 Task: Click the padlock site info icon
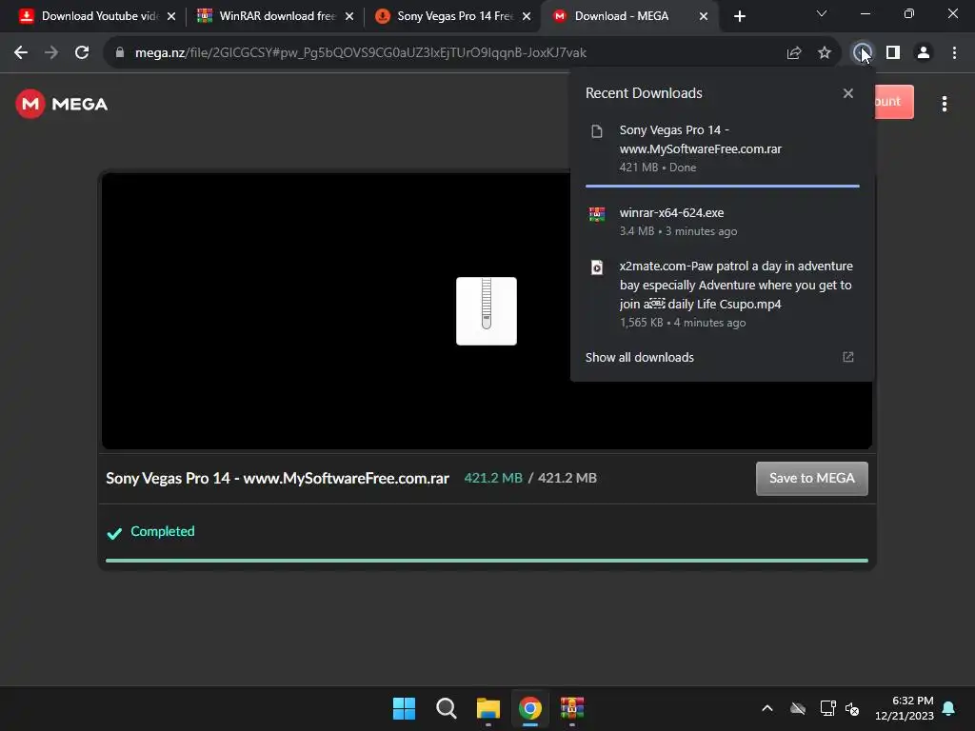120,53
